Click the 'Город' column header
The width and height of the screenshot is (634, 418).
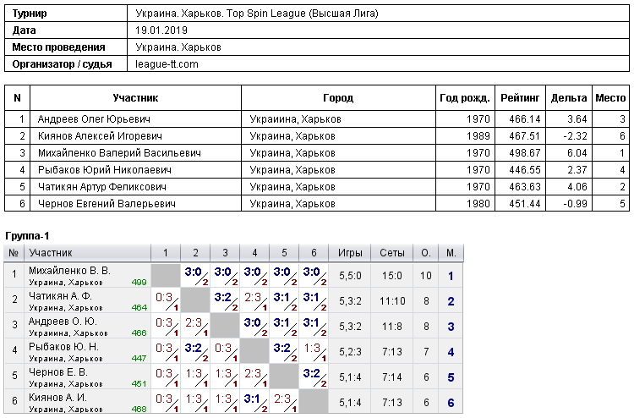coord(338,98)
